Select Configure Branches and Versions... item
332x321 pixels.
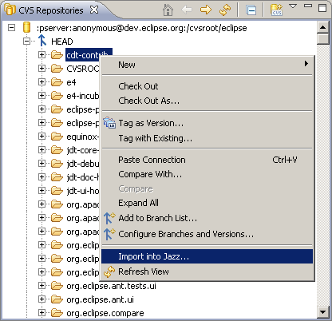click(207, 234)
